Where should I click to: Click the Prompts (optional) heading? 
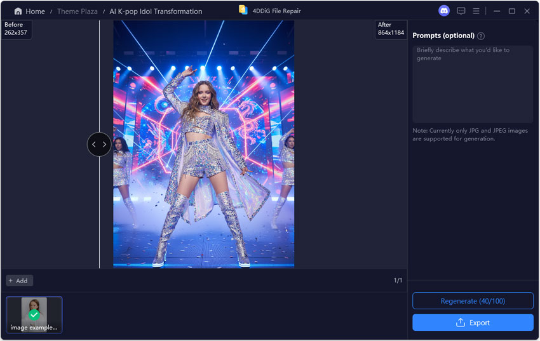tap(443, 36)
